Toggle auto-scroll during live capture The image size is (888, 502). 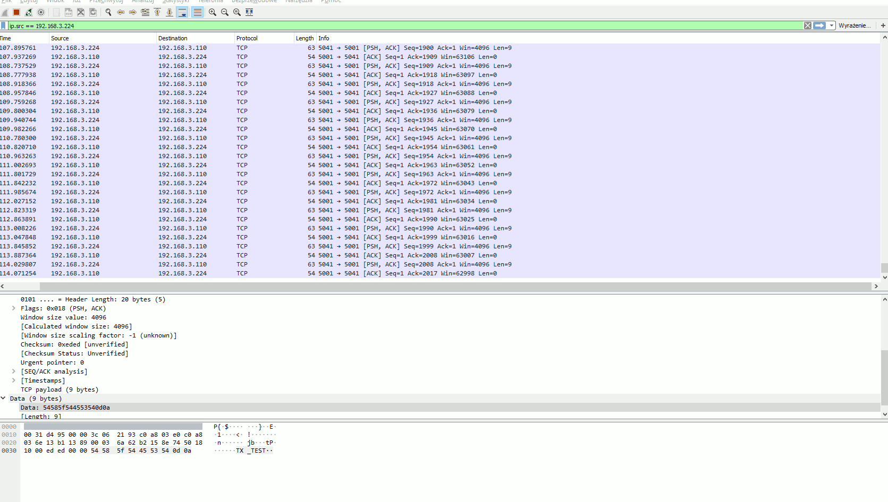tap(182, 12)
